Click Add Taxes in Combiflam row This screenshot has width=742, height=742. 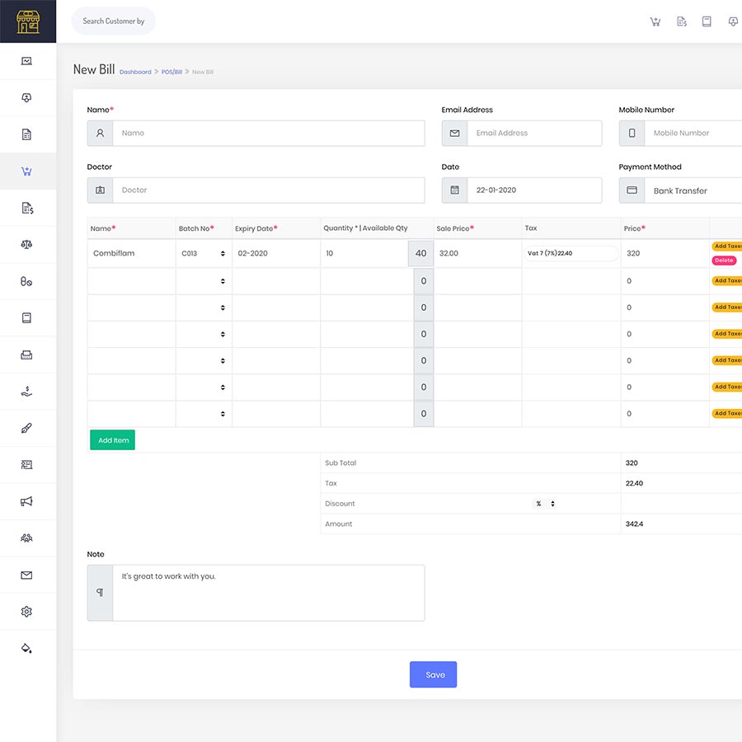[727, 246]
